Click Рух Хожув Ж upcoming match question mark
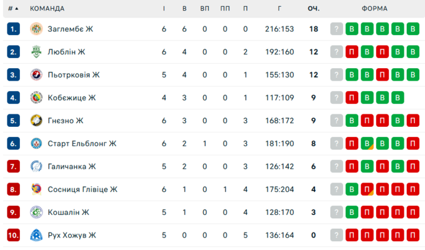Screen dimensions: 425x250 [337, 235]
